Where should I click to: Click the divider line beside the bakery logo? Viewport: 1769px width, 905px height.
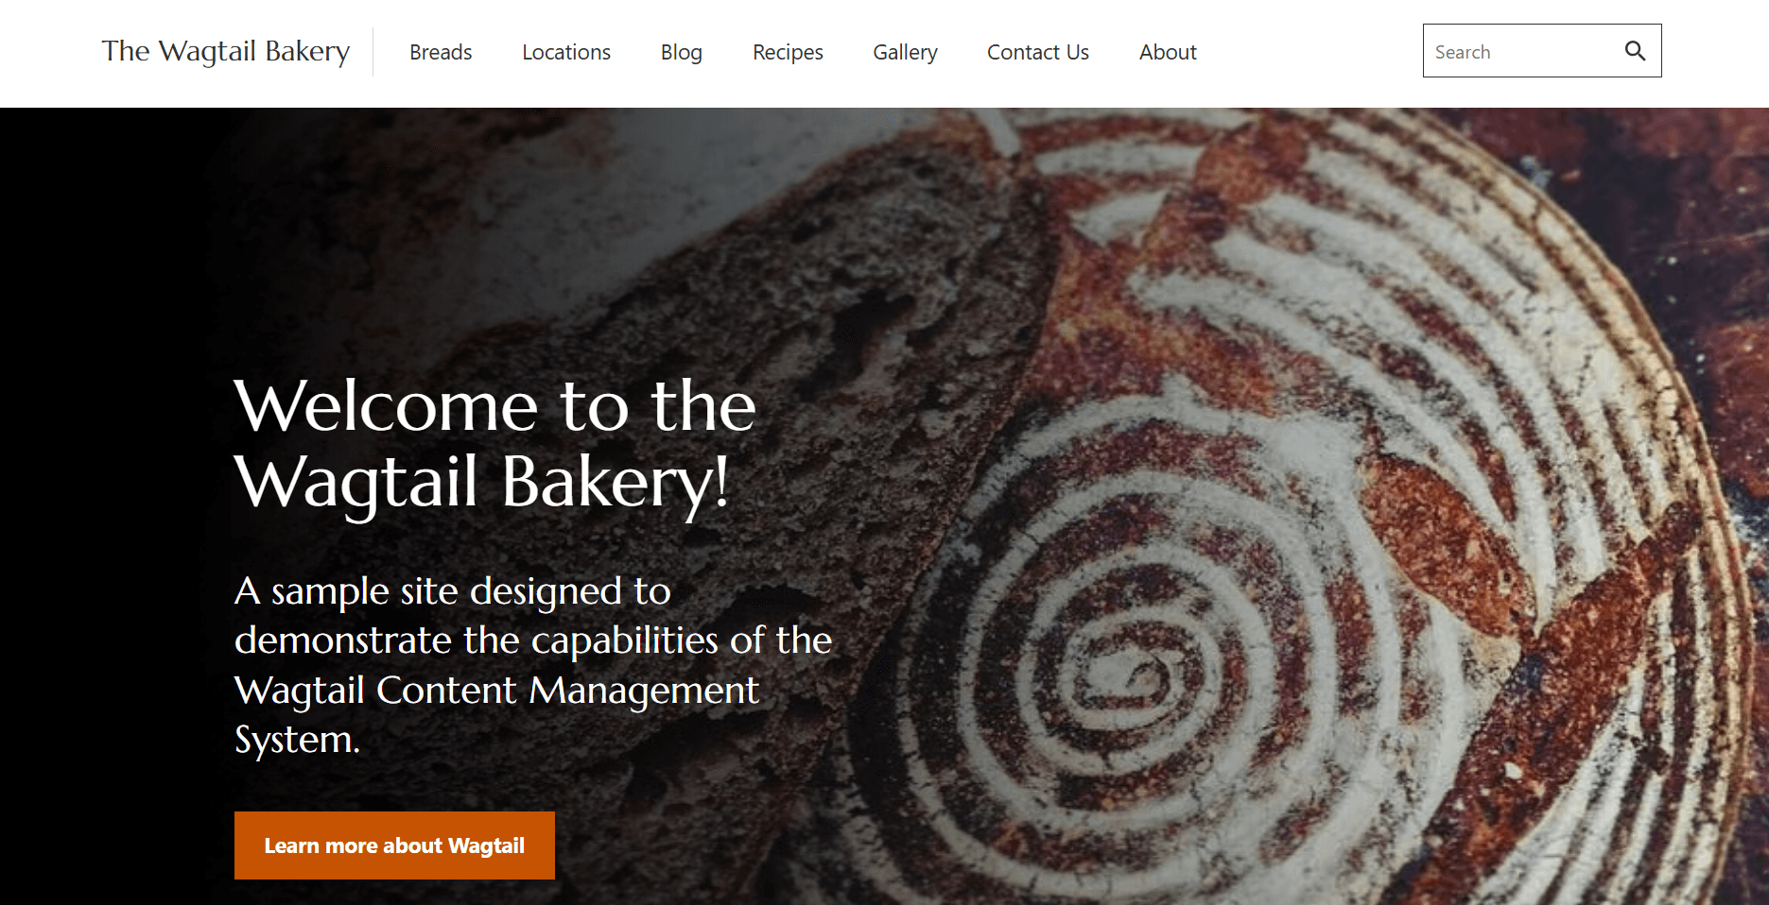click(x=373, y=52)
